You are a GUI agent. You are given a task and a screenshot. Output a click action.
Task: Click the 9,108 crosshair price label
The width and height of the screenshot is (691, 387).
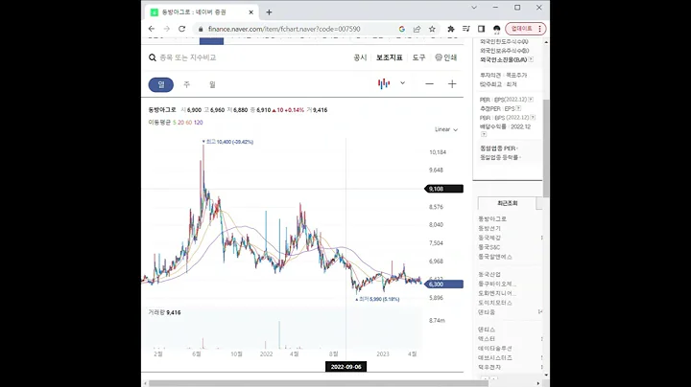pyautogui.click(x=443, y=189)
